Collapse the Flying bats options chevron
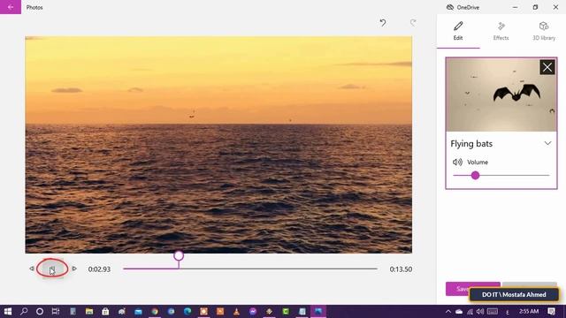This screenshot has height=318, width=566. [547, 143]
